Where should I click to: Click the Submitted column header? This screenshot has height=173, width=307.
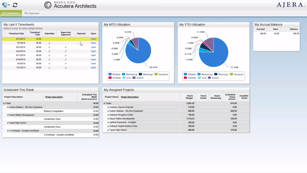[49, 34]
